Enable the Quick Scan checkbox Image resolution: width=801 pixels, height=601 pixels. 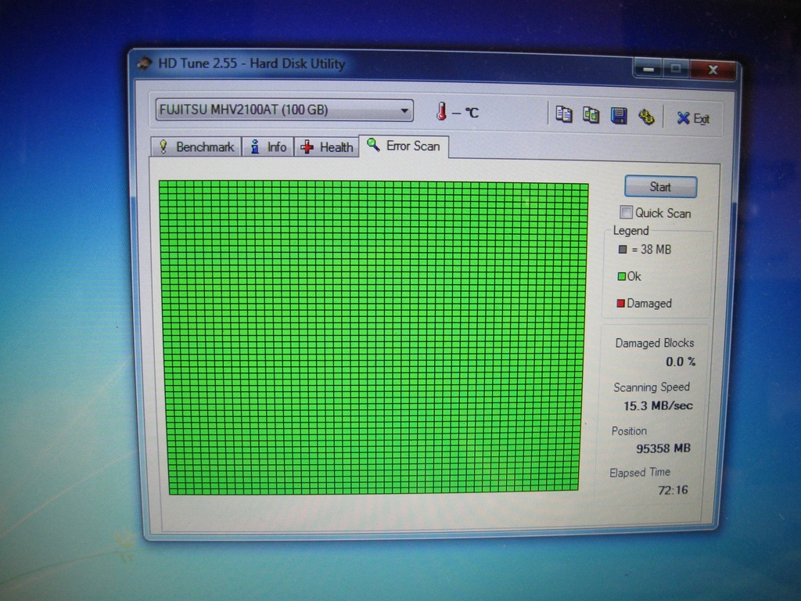click(626, 211)
